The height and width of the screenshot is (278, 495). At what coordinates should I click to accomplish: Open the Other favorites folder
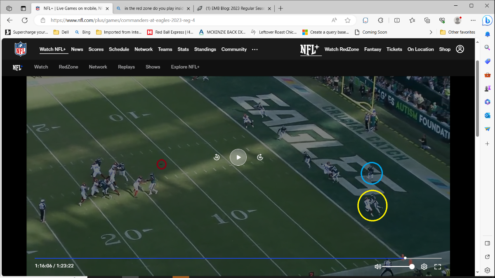click(x=457, y=32)
